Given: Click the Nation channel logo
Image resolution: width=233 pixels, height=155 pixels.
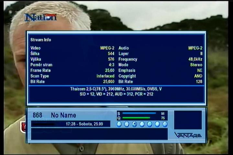Looking at the screenshot, I should tap(40, 17).
